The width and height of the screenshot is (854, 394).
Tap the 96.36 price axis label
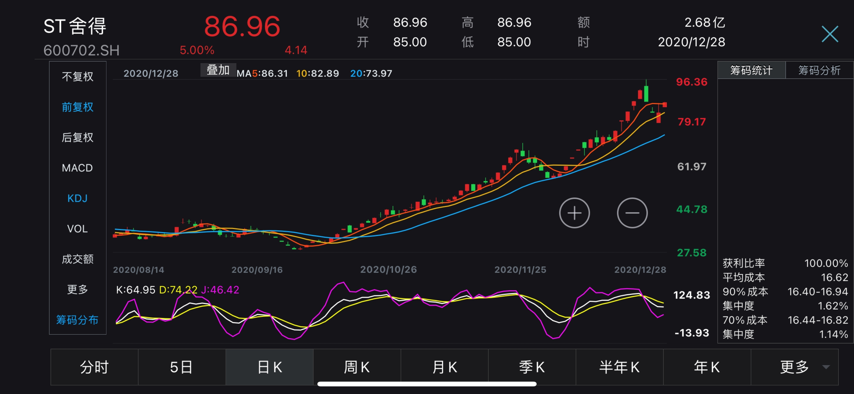(692, 82)
